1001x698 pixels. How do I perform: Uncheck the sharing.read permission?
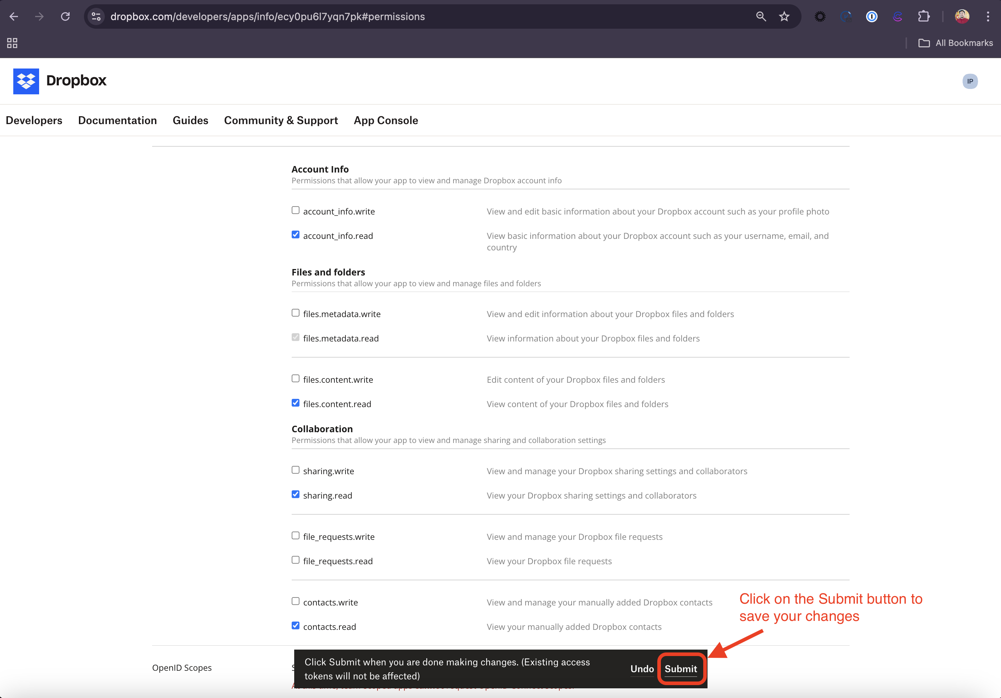click(296, 494)
